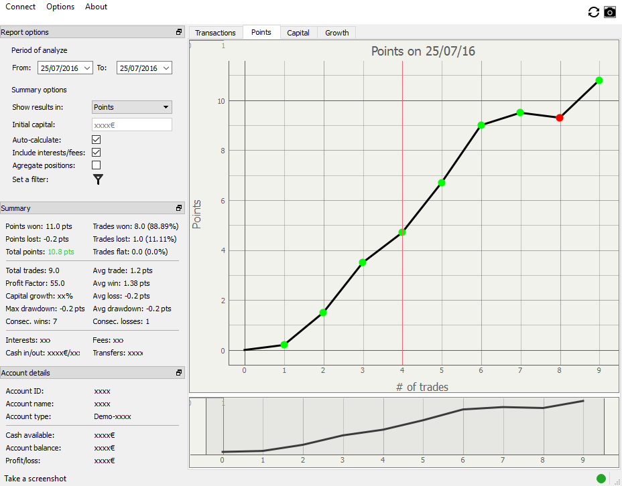Image resolution: width=622 pixels, height=486 pixels.
Task: Click the green data point at trade 6
Action: coord(481,125)
